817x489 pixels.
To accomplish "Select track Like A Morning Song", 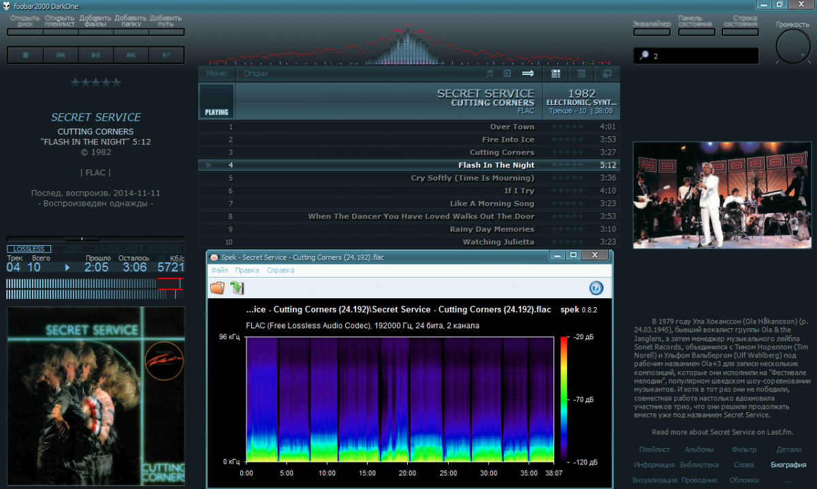I will click(x=409, y=204).
